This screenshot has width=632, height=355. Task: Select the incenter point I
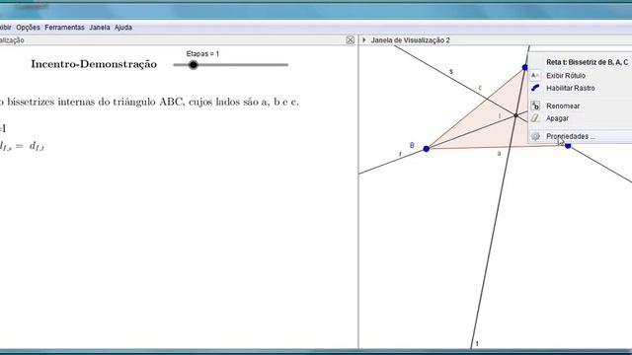(515, 115)
